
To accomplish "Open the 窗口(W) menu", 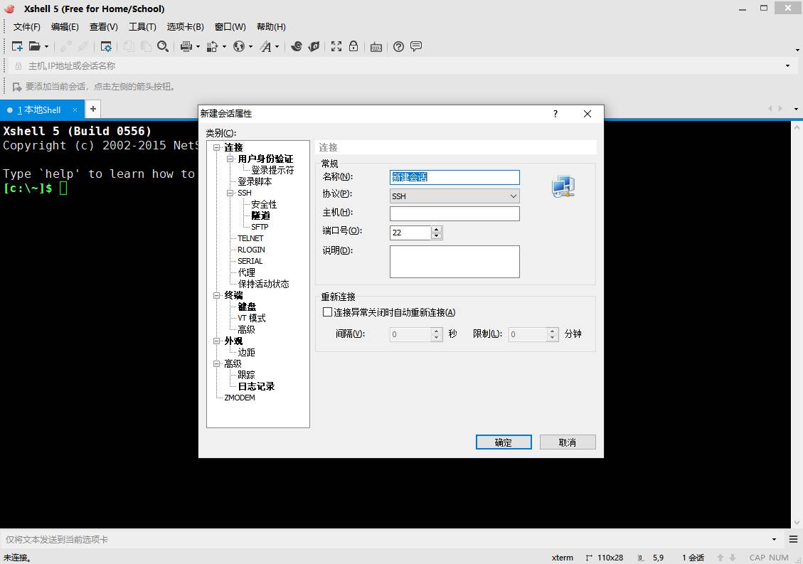I will click(230, 26).
